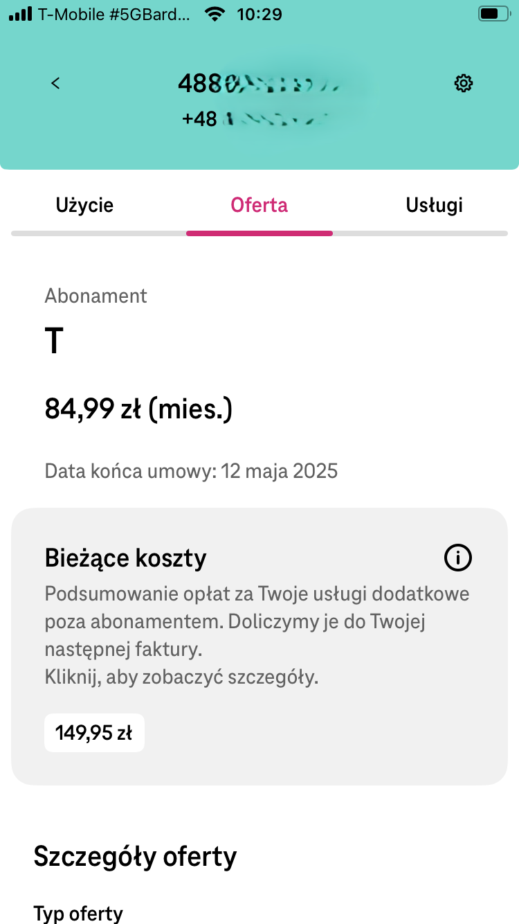Open the Bieżące koszty card details
This screenshot has height=924, width=519.
point(259,646)
